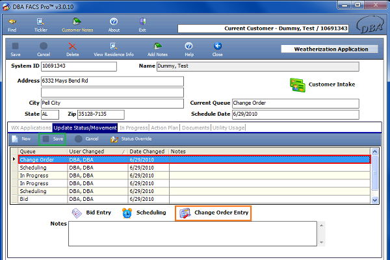This screenshot has height=260, width=390.
Task: Cancel the status movement edit
Action: tap(86, 139)
